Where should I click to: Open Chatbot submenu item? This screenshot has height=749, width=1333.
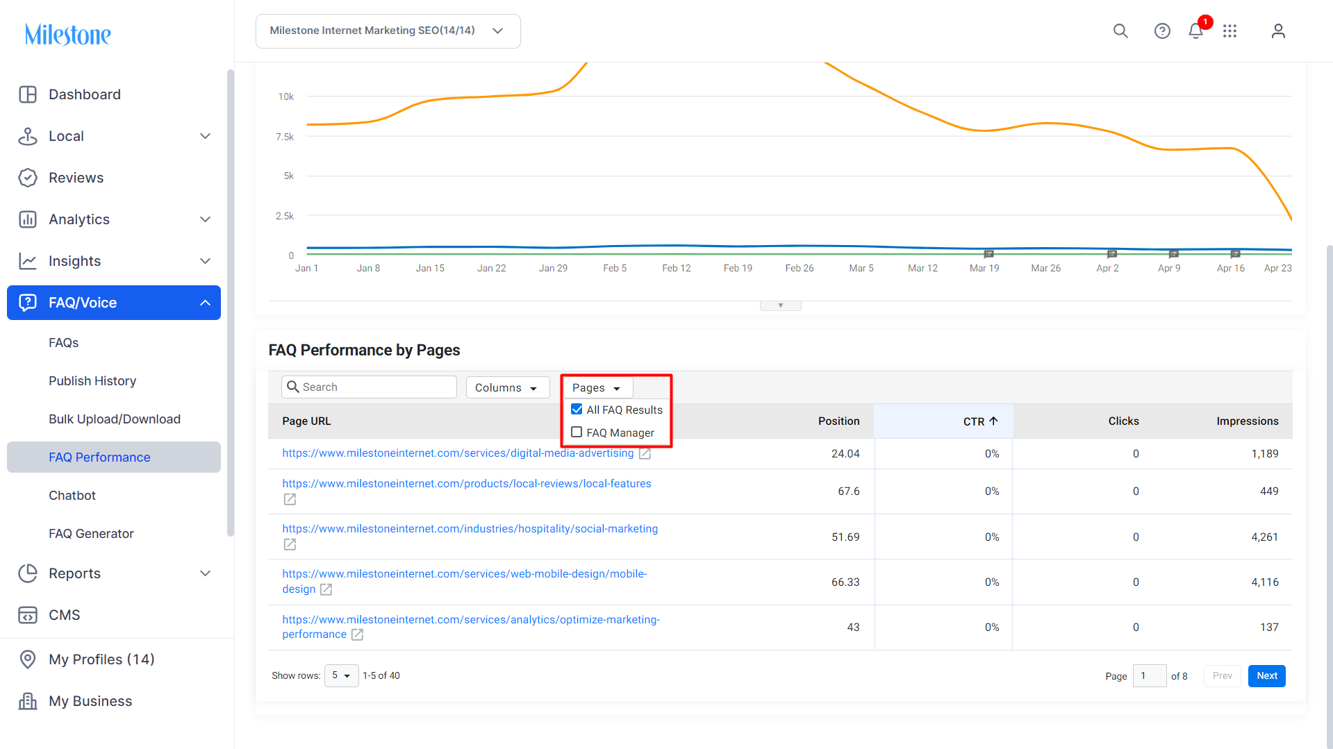click(x=72, y=496)
